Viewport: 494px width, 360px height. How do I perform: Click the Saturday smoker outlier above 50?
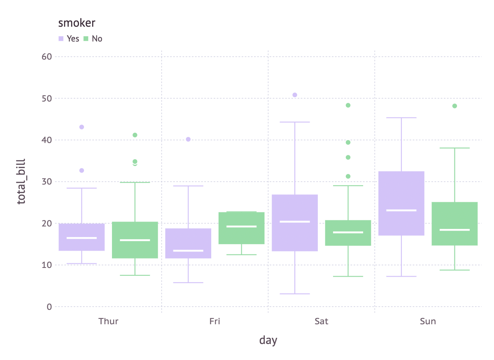[295, 95]
